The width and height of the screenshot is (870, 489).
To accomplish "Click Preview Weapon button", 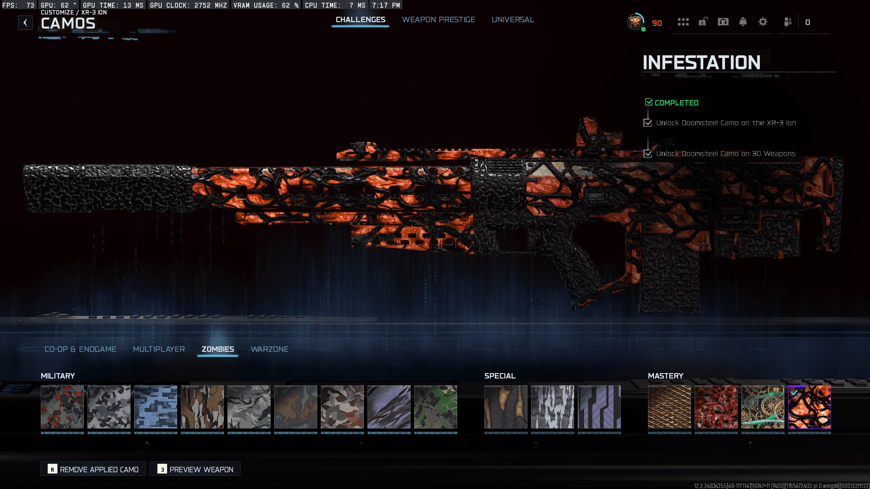I will [x=195, y=469].
